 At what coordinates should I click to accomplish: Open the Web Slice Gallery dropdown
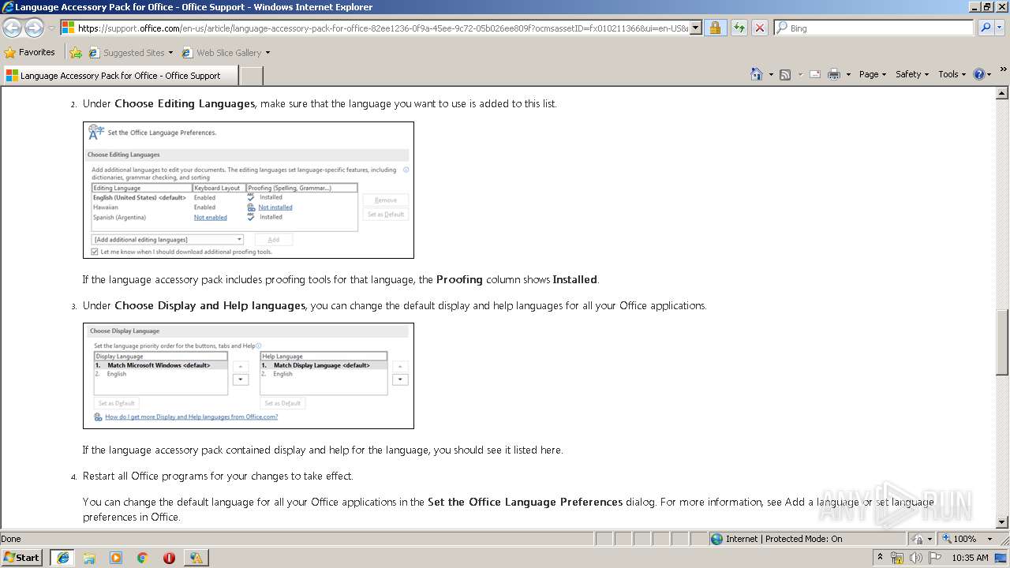pos(267,53)
